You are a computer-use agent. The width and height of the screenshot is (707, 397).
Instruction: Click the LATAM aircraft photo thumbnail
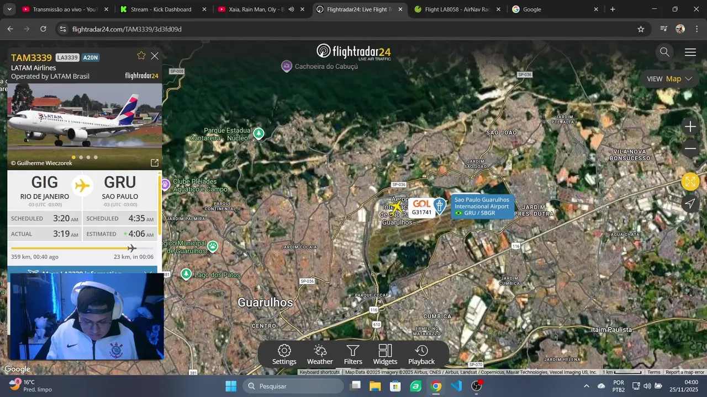coord(85,126)
